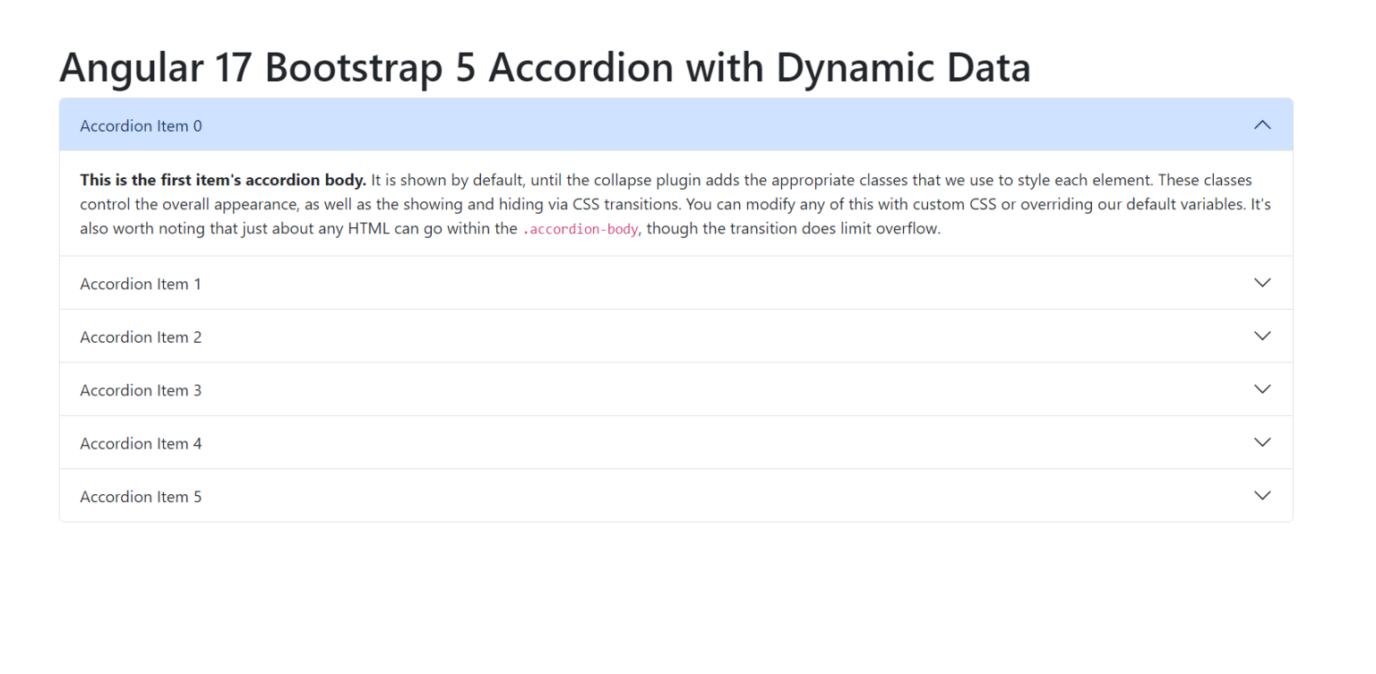Open the Accordion Item 4 section
Viewport: 1376px width, 674px height.
tap(676, 442)
